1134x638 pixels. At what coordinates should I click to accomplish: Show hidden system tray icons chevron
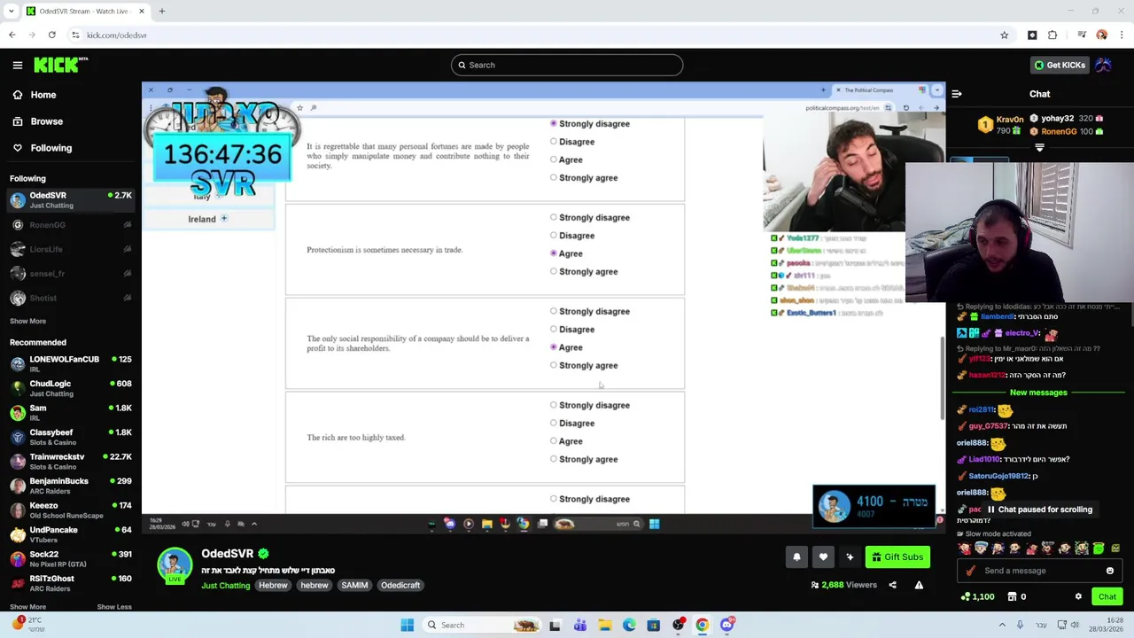tap(1002, 625)
